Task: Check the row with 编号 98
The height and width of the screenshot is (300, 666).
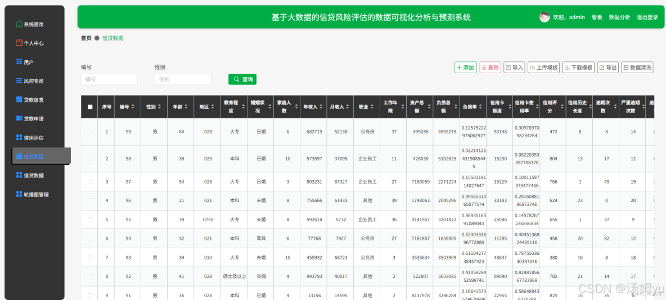Action: point(90,159)
